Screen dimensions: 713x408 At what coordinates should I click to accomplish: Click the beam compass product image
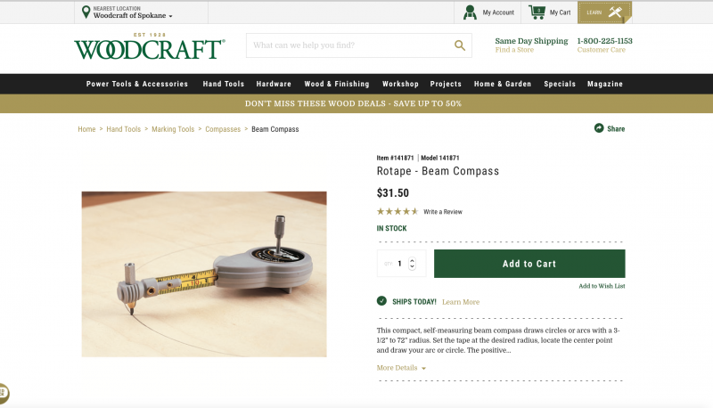coord(204,274)
